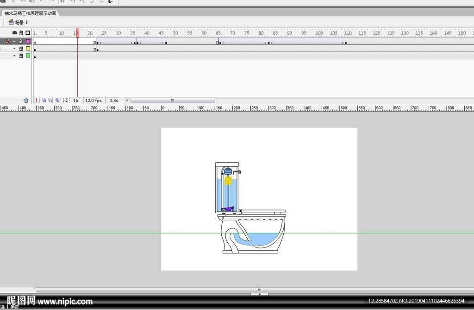
Task: Click the timeline scroll-left arrow
Action: tap(127, 101)
